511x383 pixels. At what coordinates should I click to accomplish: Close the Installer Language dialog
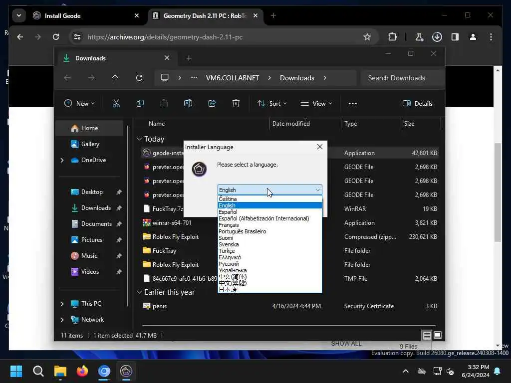[x=320, y=147]
